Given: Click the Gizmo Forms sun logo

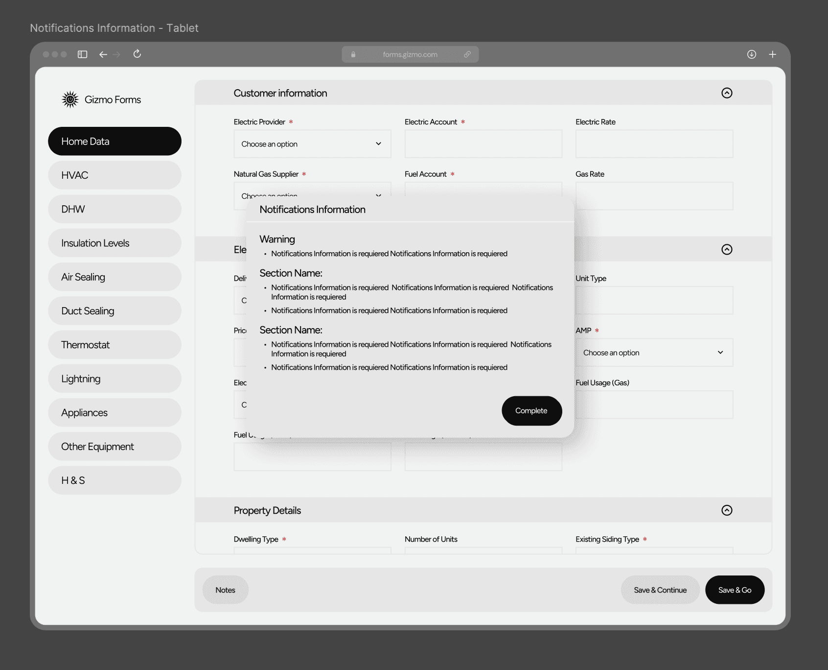Looking at the screenshot, I should (x=70, y=99).
